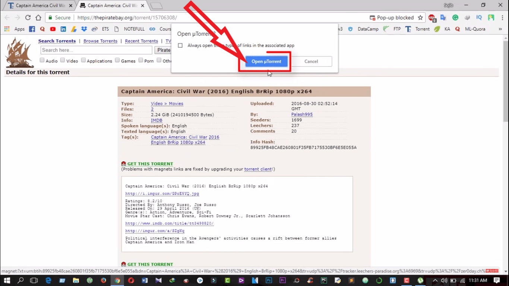Open the Dropbox bookmark icon
The image size is (509, 286).
[x=84, y=29]
